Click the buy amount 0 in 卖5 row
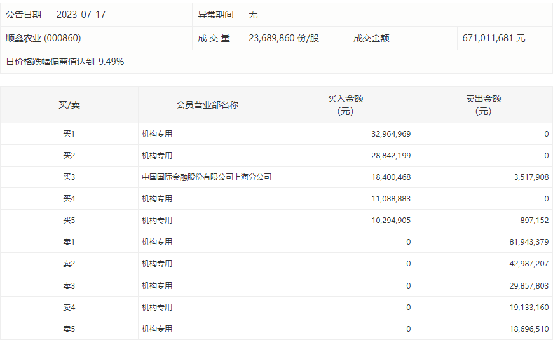The width and height of the screenshot is (553, 340). coord(409,329)
